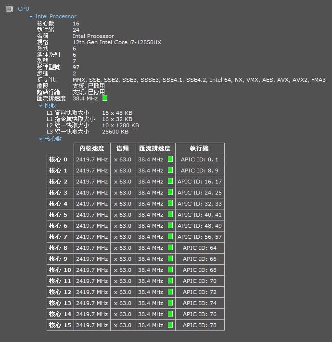Viewport: 332px width, 342px height.
Task: Click the APIC ID: 56, 57 cell
Action: pos(200,237)
